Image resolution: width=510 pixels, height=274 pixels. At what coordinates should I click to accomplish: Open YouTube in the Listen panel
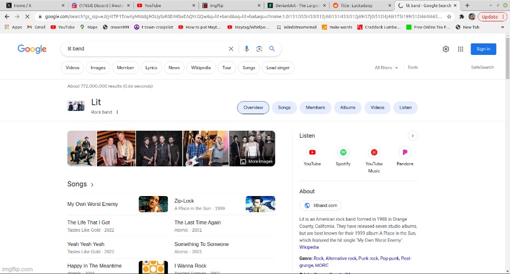312,156
